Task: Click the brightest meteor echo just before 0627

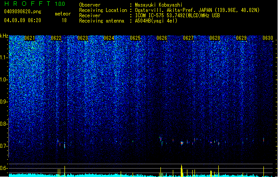Action: [182, 143]
